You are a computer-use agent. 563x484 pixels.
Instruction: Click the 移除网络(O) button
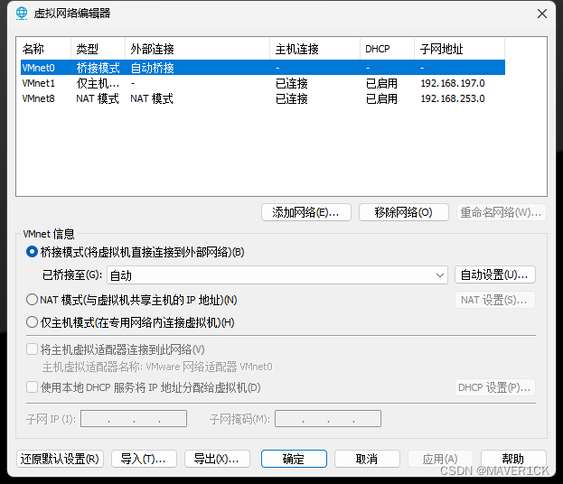click(x=404, y=212)
